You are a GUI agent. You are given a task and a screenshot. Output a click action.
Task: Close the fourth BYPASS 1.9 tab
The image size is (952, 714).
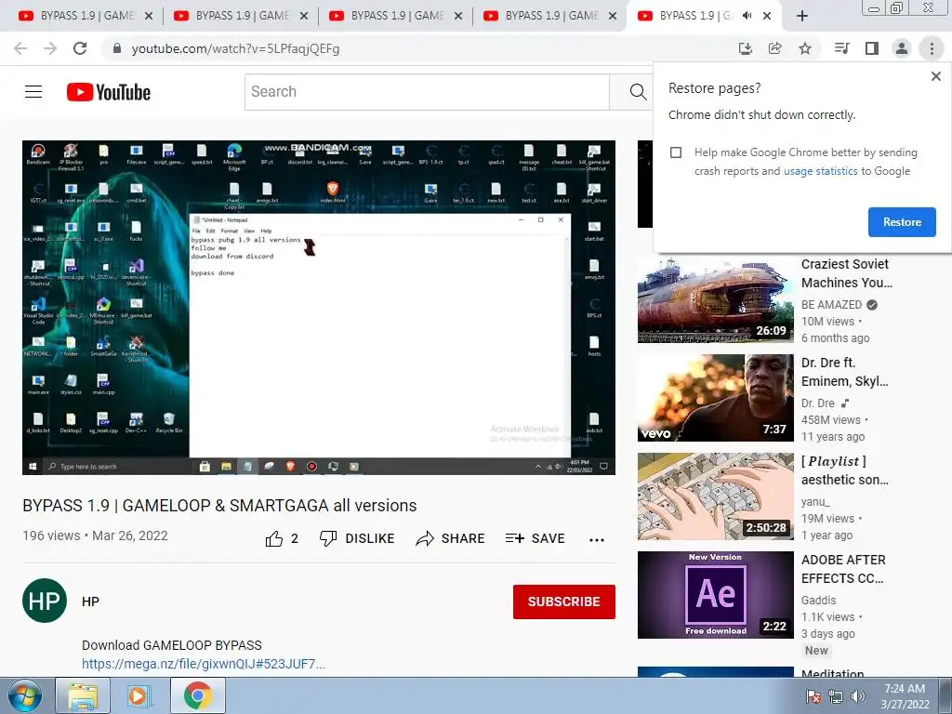click(x=614, y=17)
